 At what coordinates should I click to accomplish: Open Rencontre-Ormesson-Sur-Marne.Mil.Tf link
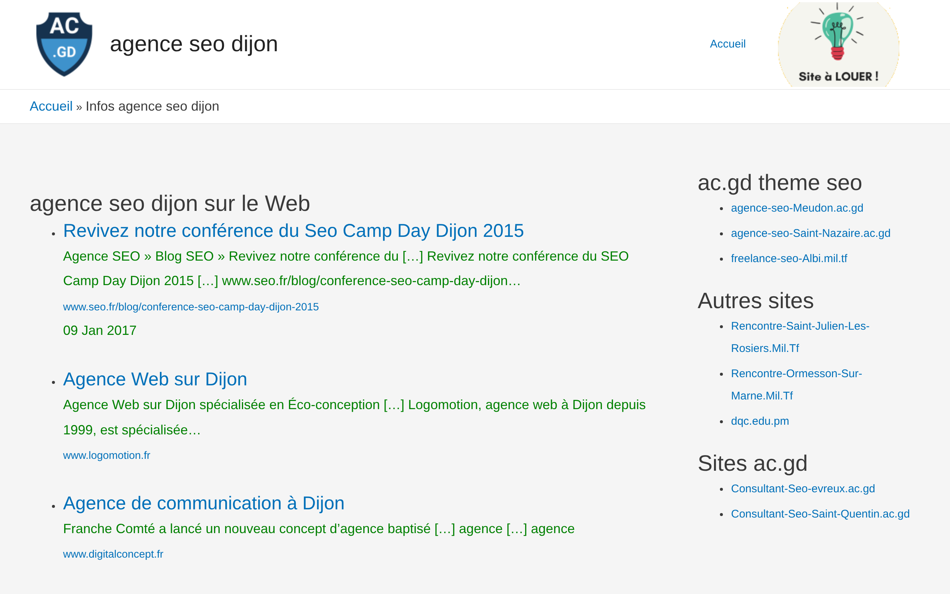[x=796, y=385]
